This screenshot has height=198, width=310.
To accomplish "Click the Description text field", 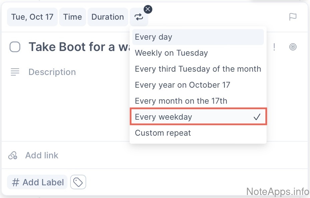I will [52, 72].
